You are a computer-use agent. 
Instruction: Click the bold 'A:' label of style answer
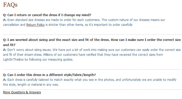coord(5,80)
